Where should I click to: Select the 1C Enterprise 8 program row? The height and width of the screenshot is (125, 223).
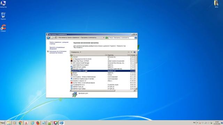103,59
